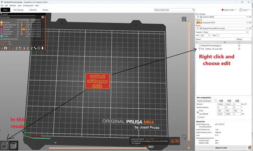Open the Infill 15% dropdown
253x151 pixels.
pyautogui.click(x=205, y=35)
